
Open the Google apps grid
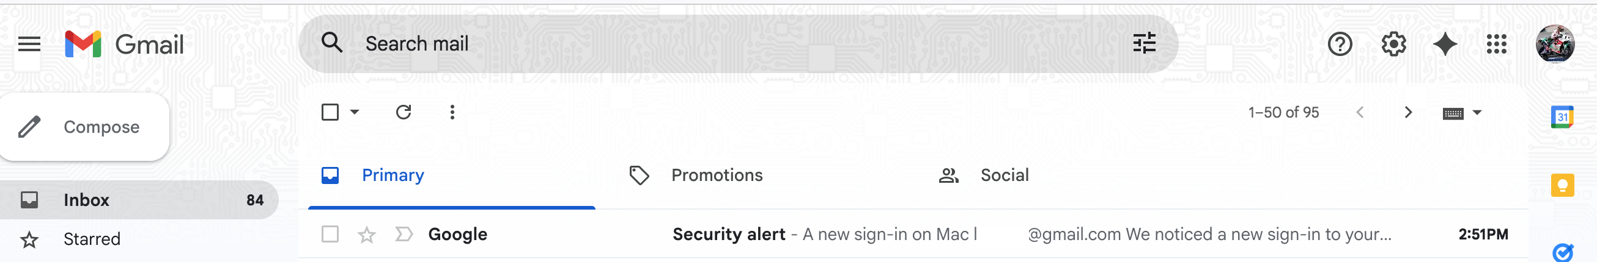(x=1497, y=44)
